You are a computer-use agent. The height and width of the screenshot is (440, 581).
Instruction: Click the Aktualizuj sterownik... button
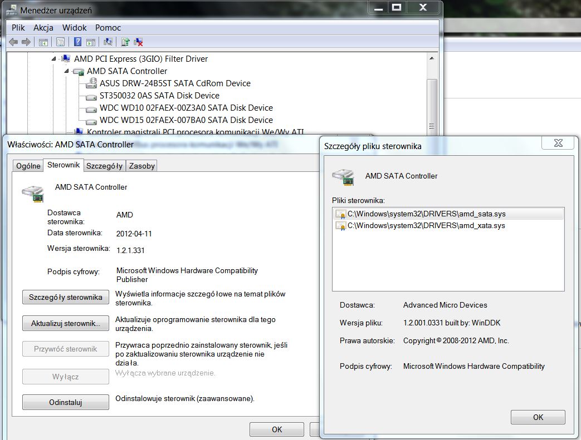pyautogui.click(x=66, y=323)
